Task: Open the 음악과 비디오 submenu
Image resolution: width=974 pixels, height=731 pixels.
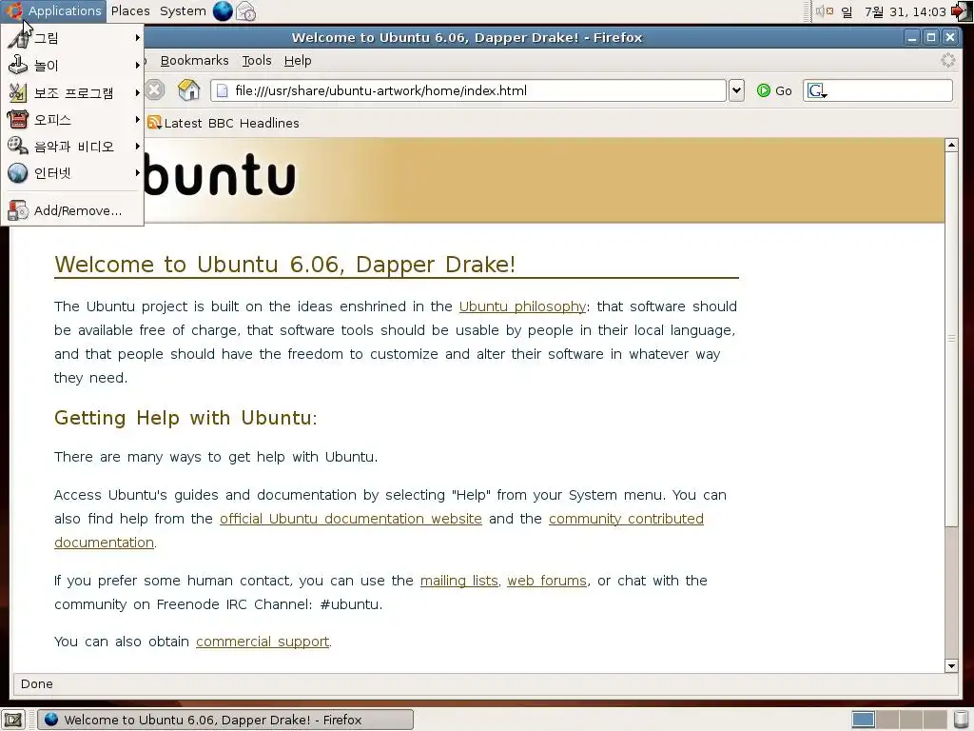Action: [x=72, y=146]
